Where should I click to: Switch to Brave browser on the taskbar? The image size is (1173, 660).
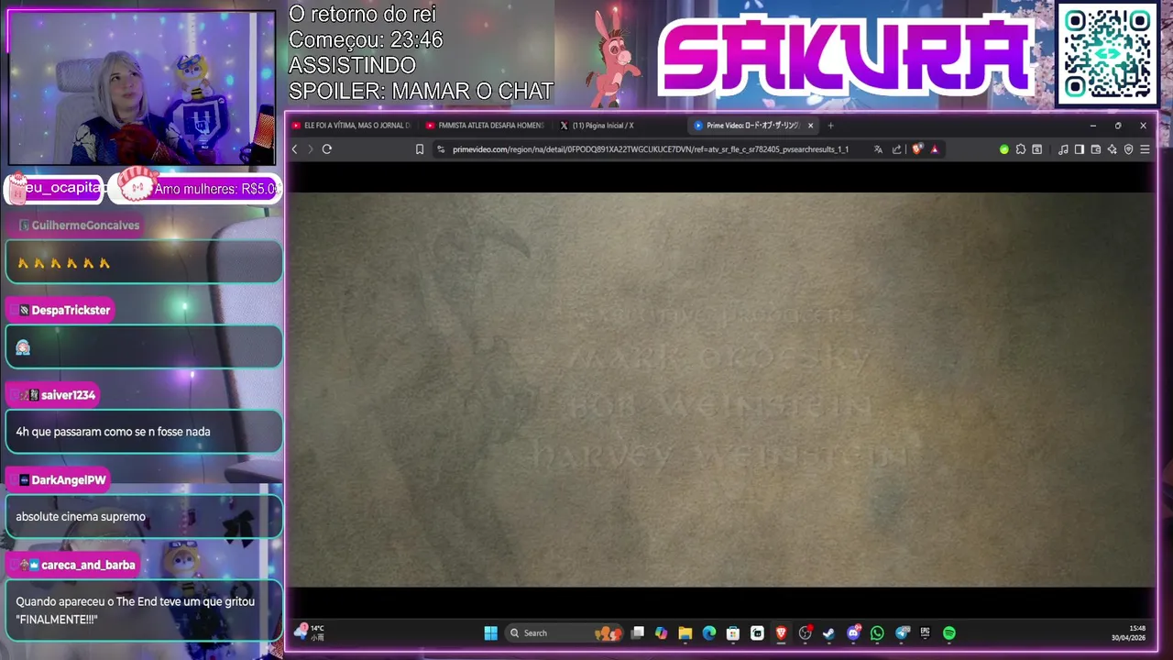click(781, 633)
